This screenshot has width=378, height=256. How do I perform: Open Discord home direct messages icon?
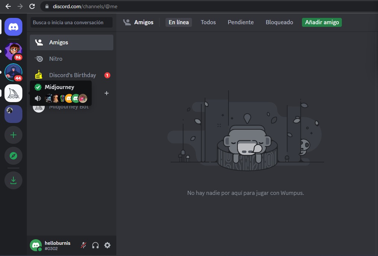13,27
